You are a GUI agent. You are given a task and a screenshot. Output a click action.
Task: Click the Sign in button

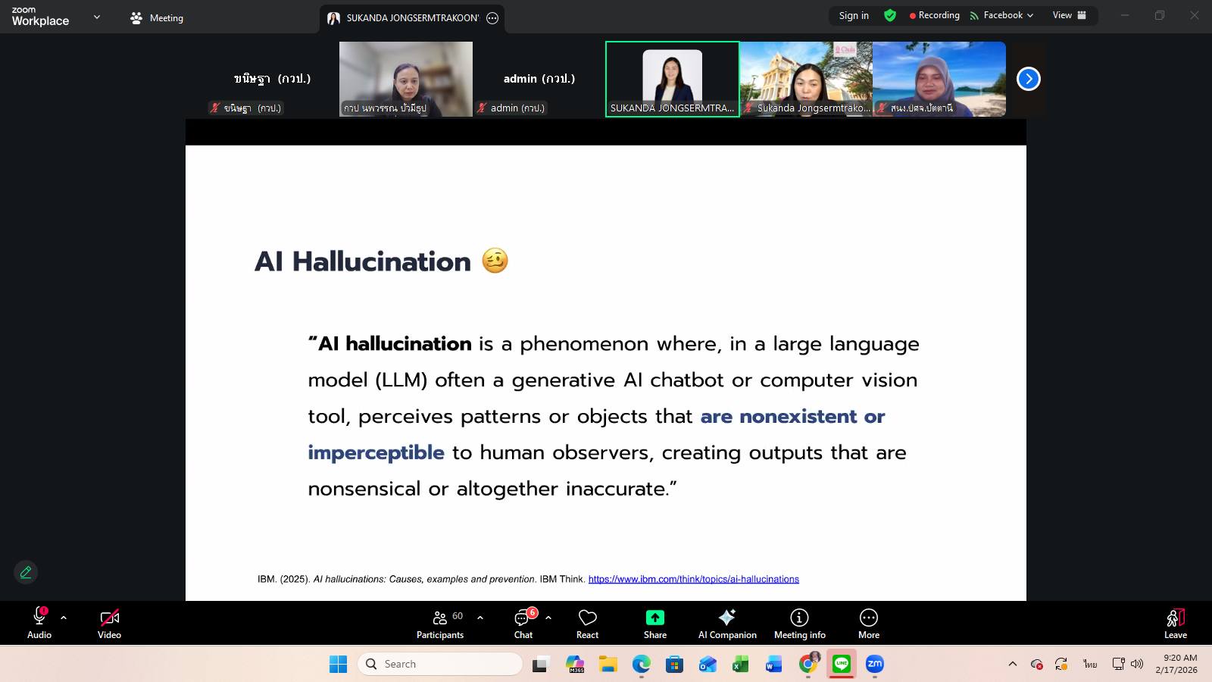click(x=854, y=15)
